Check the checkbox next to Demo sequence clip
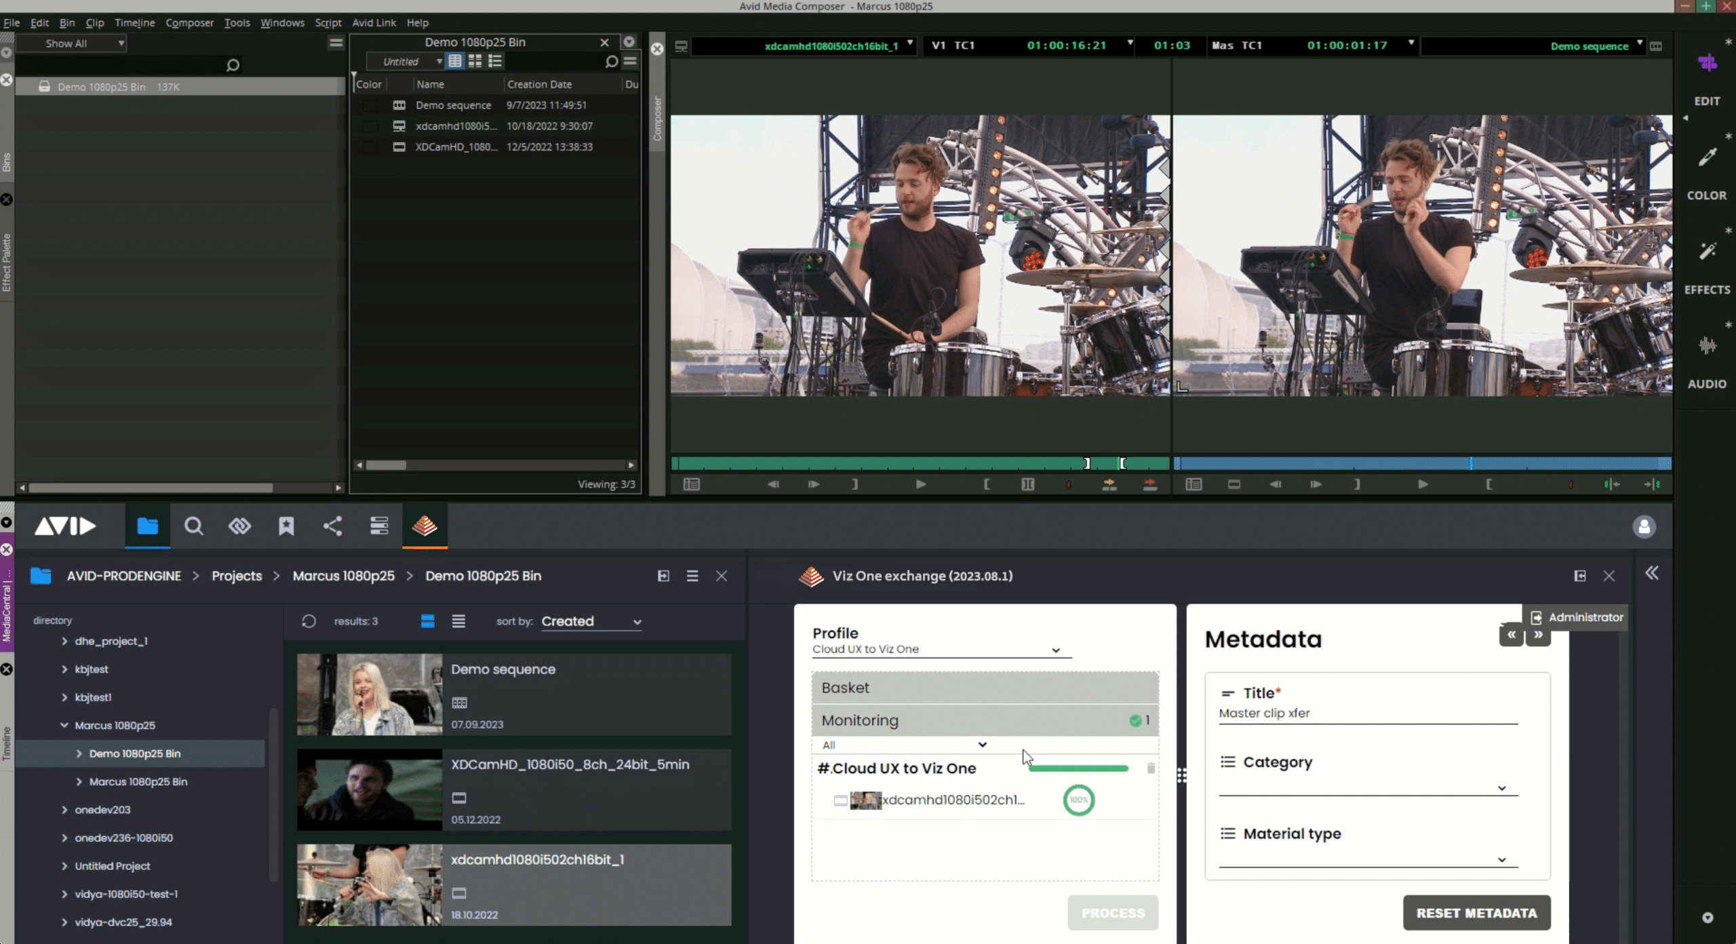Image resolution: width=1736 pixels, height=944 pixels. [x=370, y=105]
